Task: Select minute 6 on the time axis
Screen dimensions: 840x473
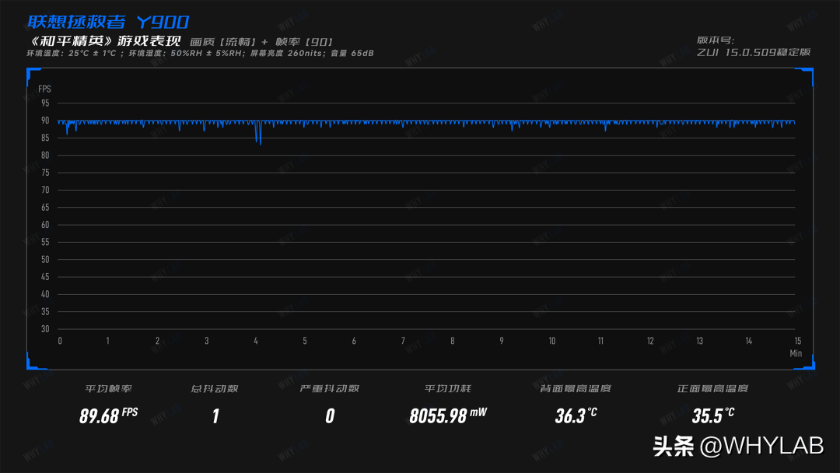Action: pos(354,341)
